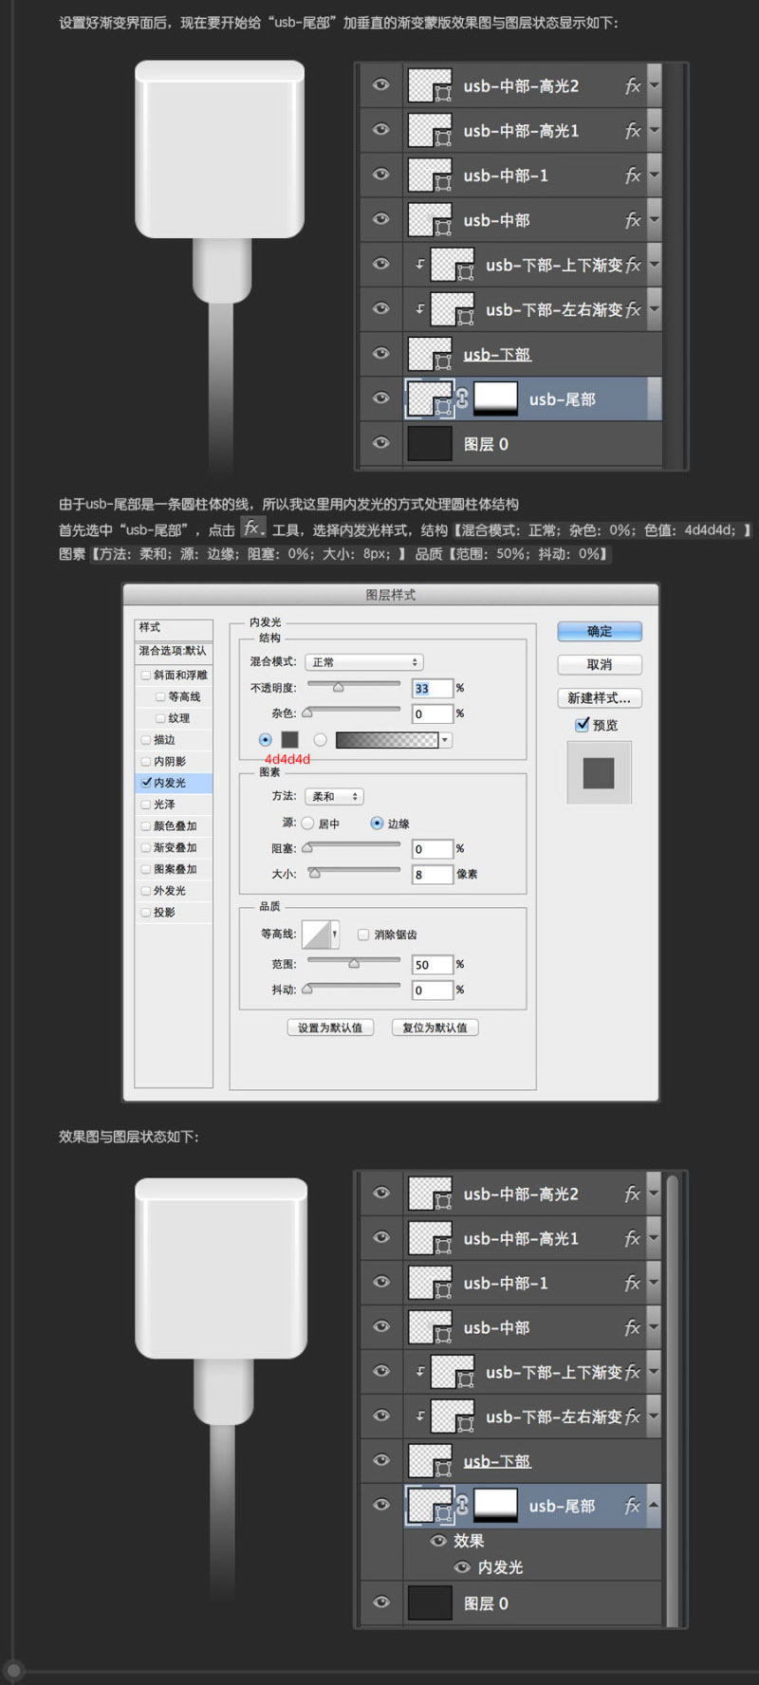Select usb-下部 layer thumbnail in upper panel

(430, 354)
